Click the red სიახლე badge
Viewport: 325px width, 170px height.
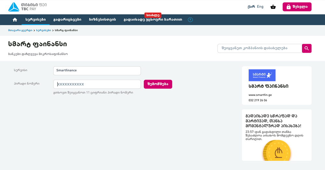(153, 15)
